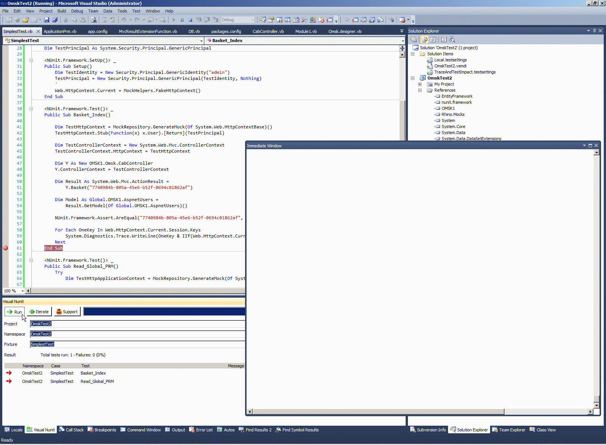
Task: Toggle the breakpoint dot on line 61
Action: coord(6,248)
